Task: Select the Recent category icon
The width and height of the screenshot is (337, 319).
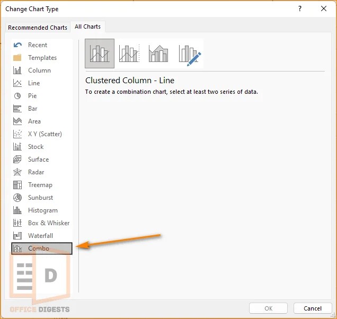Action: (x=17, y=45)
